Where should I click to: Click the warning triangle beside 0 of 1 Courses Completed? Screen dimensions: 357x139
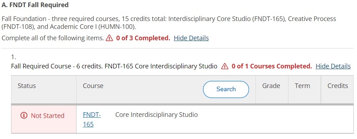tap(225, 66)
